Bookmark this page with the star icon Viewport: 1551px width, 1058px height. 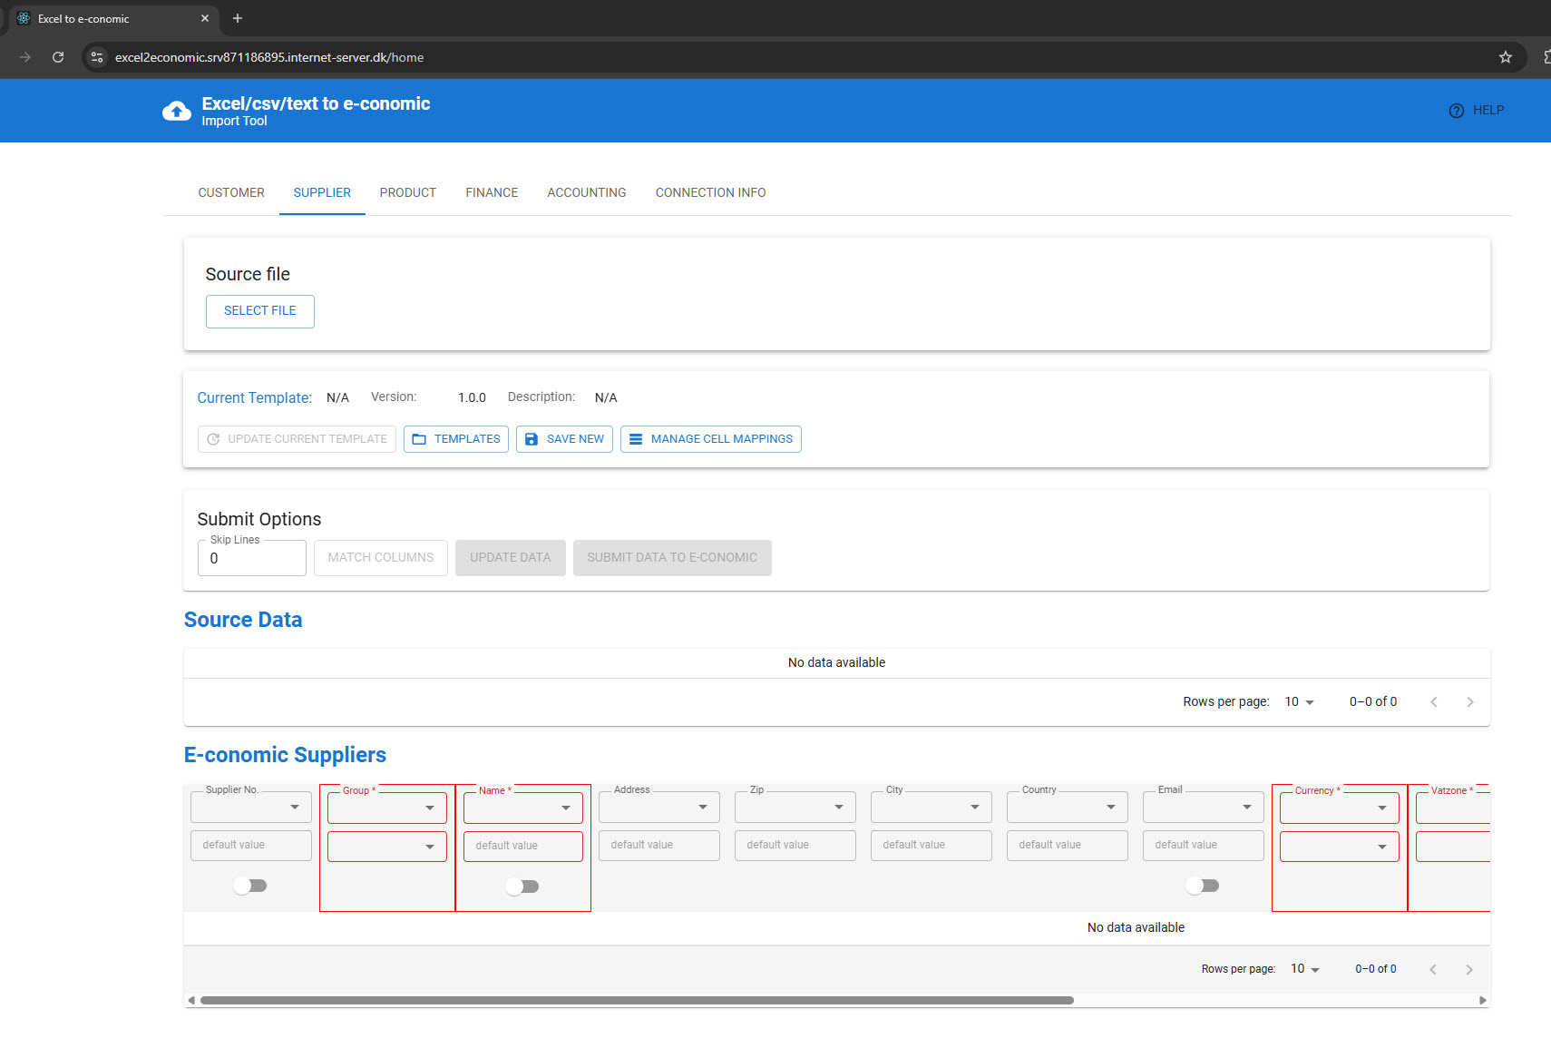1506,57
